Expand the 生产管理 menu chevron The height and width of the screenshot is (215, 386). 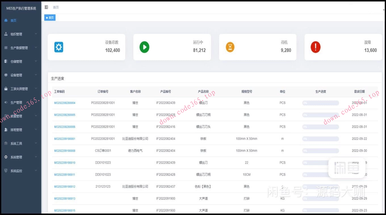click(36, 102)
